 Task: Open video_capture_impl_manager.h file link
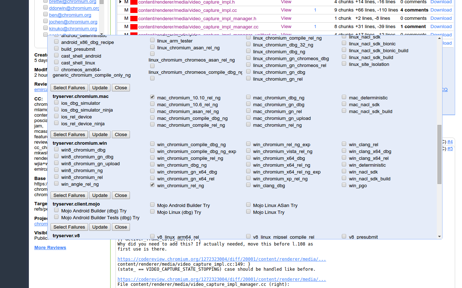pos(197,18)
